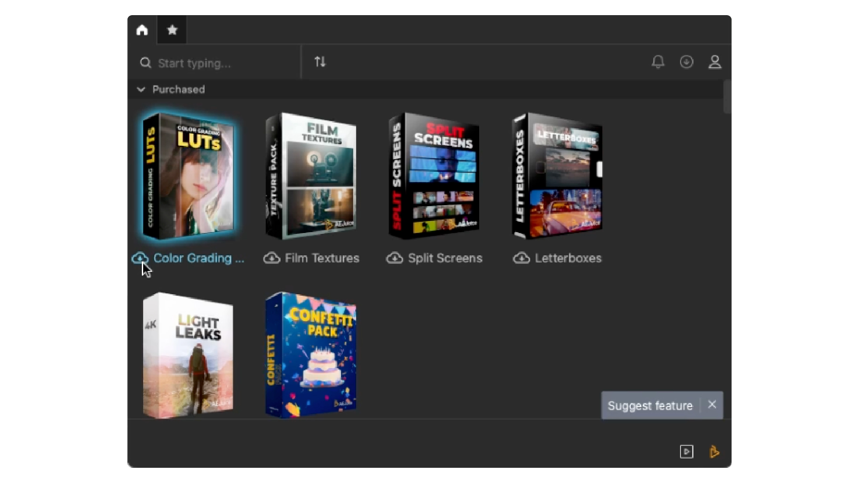Viewport: 859px width, 483px height.
Task: Download the Letterboxes pack from cloud
Action: tap(521, 258)
